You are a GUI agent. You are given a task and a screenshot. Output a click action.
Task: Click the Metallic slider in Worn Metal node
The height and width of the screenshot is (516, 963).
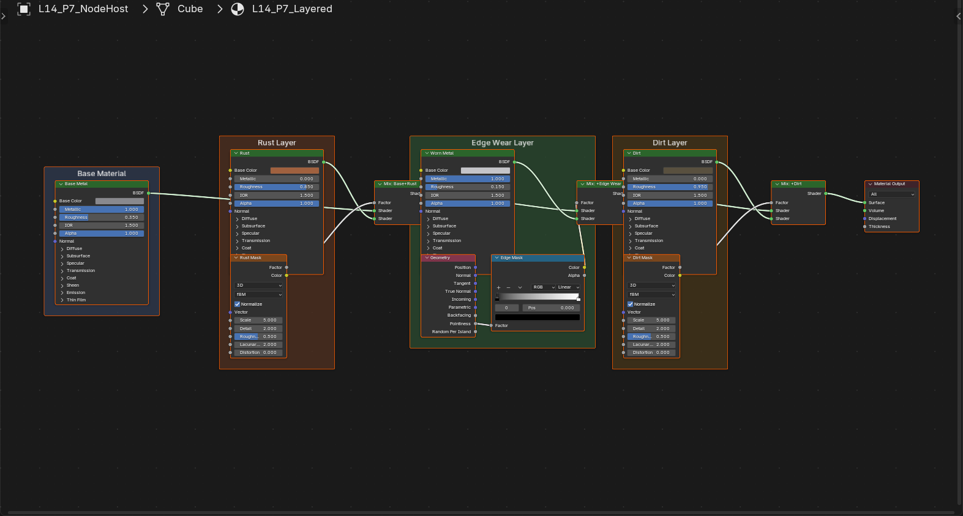[468, 179]
